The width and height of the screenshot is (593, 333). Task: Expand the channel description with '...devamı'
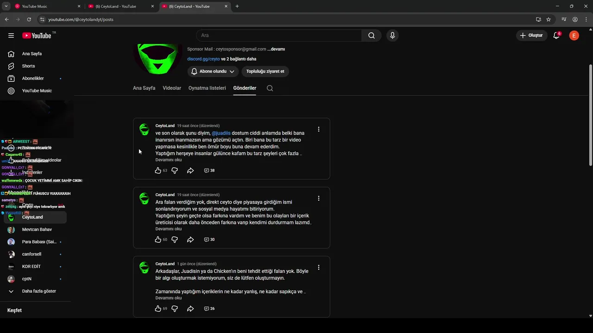click(276, 49)
